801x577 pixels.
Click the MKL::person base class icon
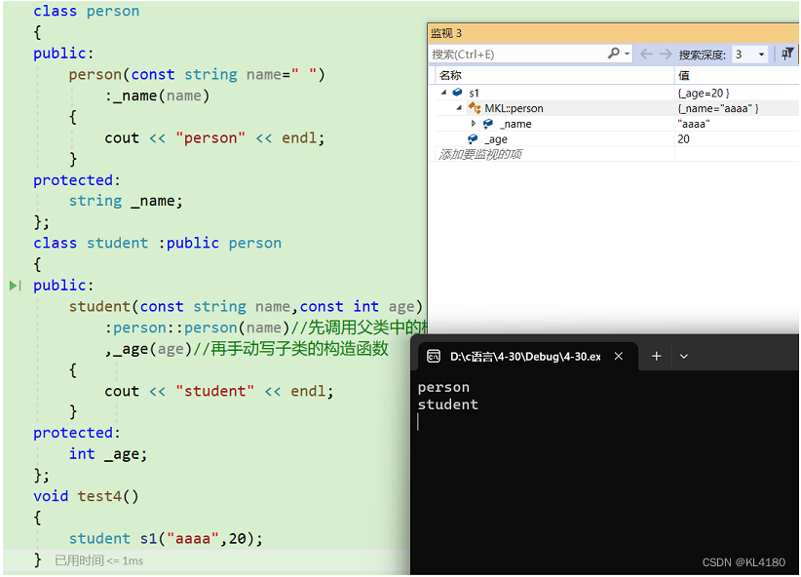point(475,108)
